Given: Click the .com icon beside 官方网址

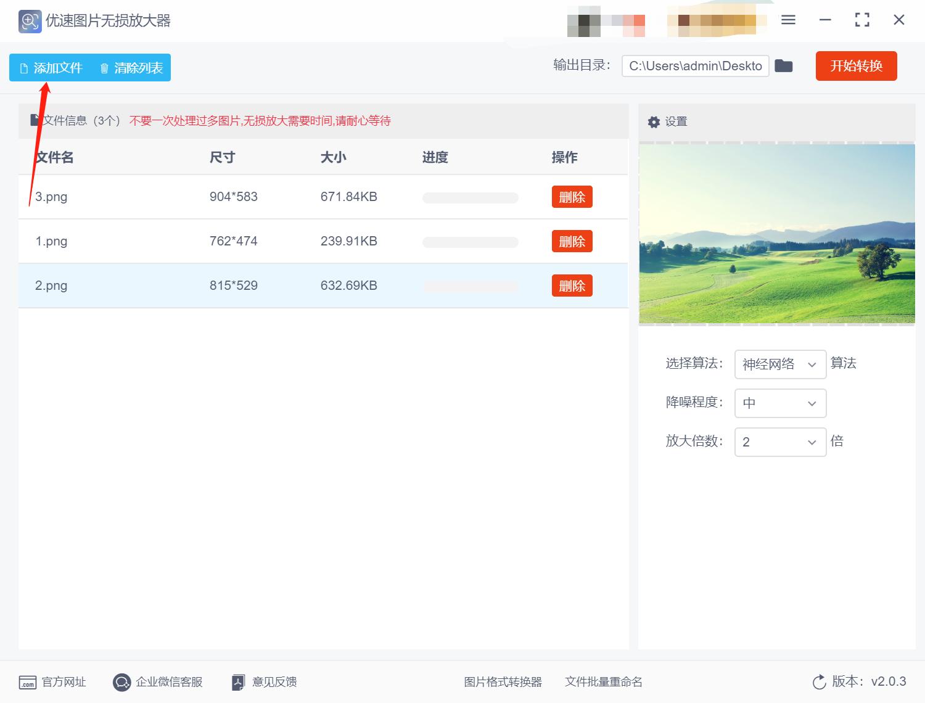Looking at the screenshot, I should pos(27,682).
